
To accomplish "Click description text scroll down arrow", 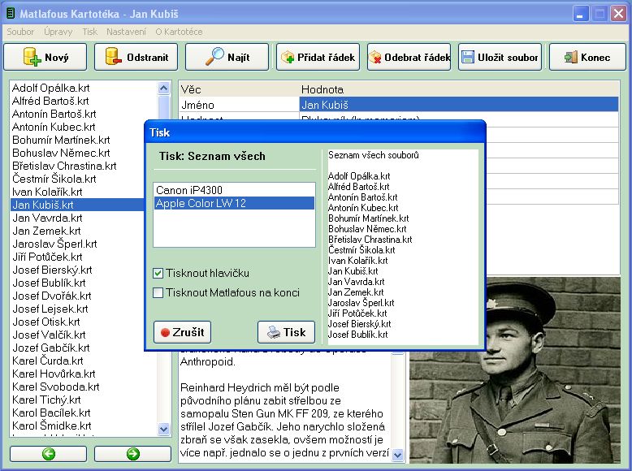I will point(397,455).
